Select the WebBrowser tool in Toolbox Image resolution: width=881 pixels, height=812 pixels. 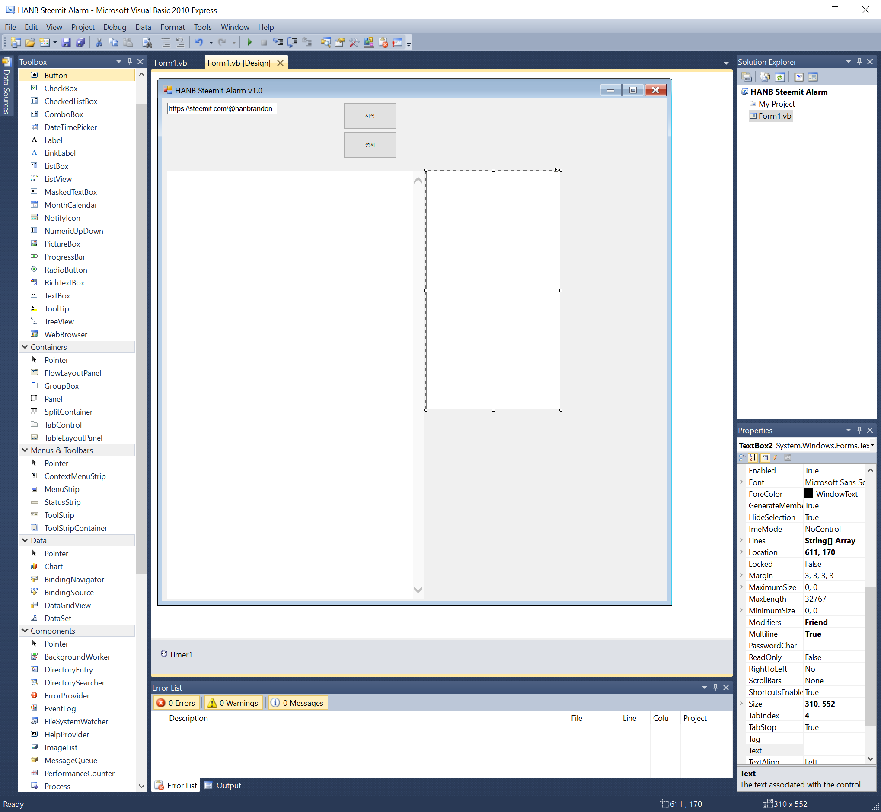pyautogui.click(x=66, y=334)
